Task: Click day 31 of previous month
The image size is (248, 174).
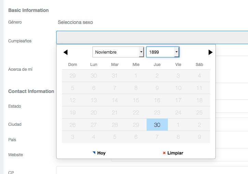Action: point(115,76)
